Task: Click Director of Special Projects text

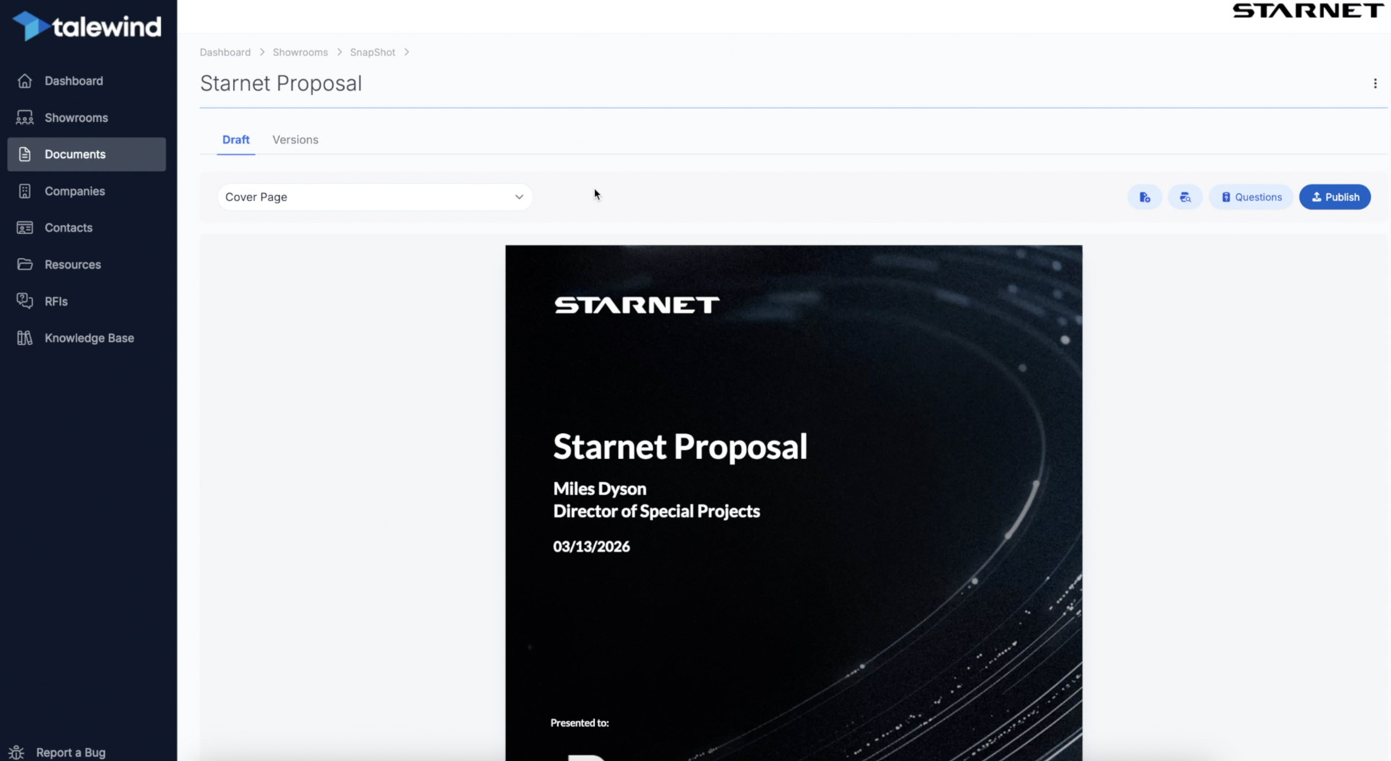Action: (x=656, y=511)
